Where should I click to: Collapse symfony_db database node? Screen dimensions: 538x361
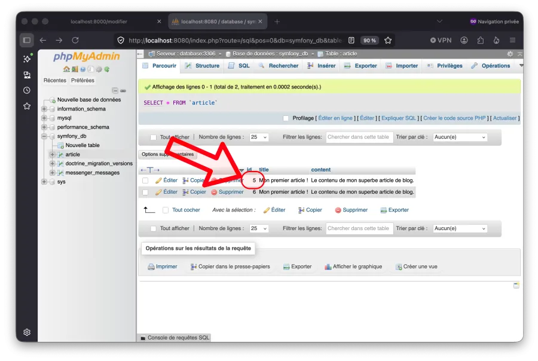[x=44, y=136]
